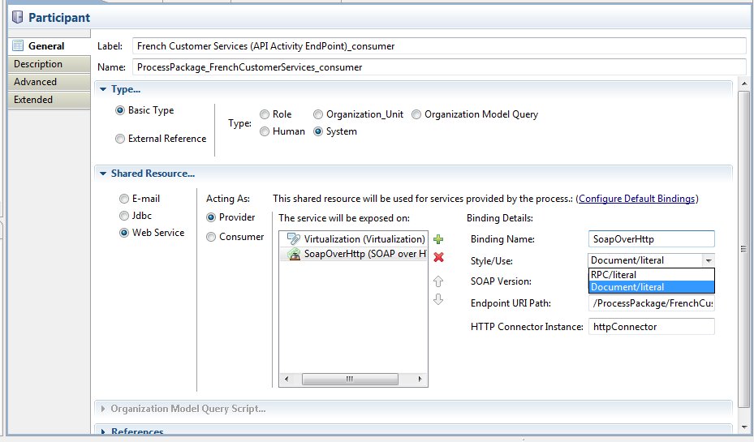Open Configure Default Bindings link

(x=636, y=199)
